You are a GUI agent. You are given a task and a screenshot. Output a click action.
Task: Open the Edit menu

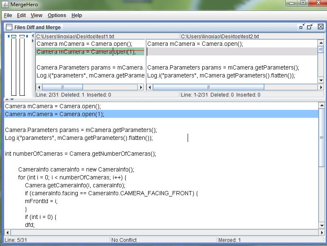[x=21, y=15]
